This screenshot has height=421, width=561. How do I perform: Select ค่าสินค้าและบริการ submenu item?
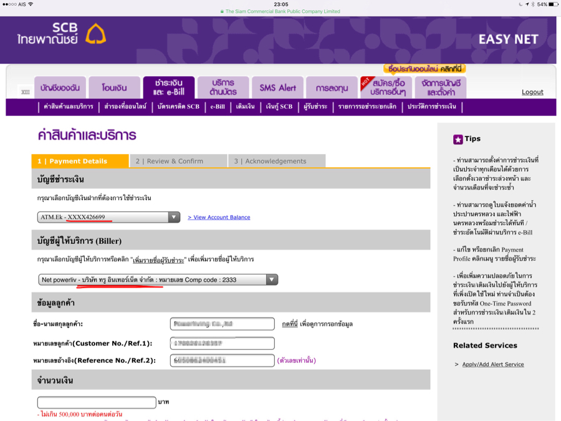(x=69, y=106)
